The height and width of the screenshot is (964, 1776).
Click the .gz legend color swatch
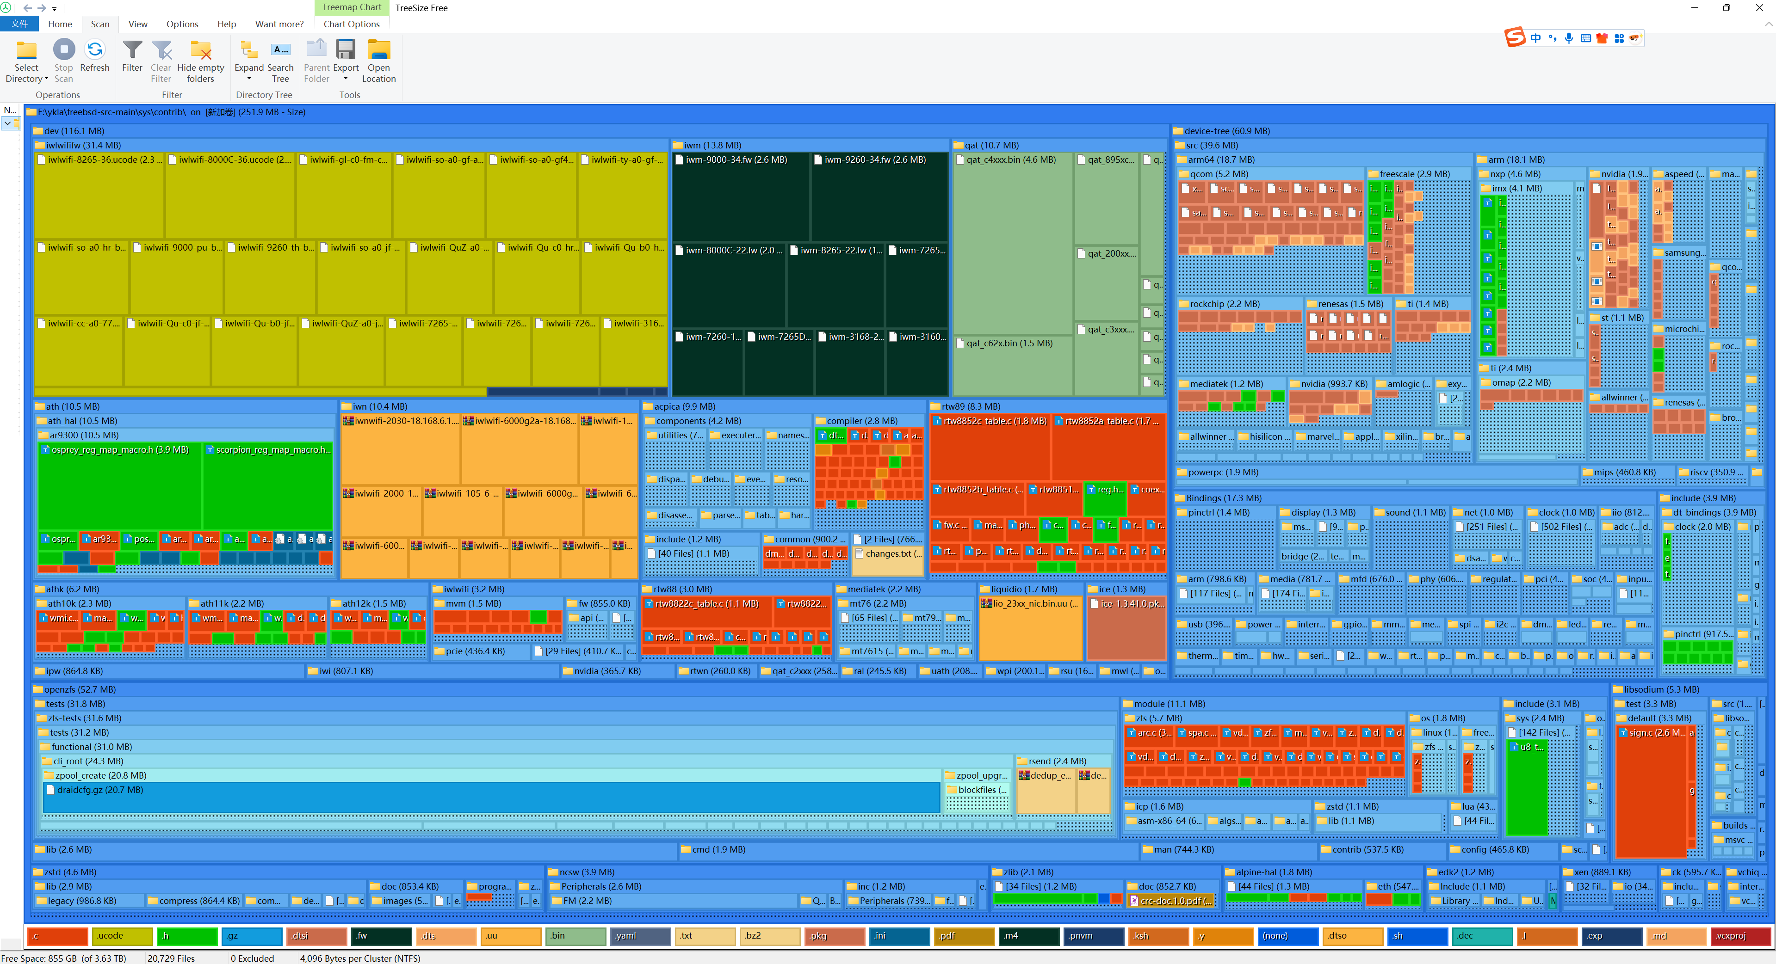coord(252,936)
